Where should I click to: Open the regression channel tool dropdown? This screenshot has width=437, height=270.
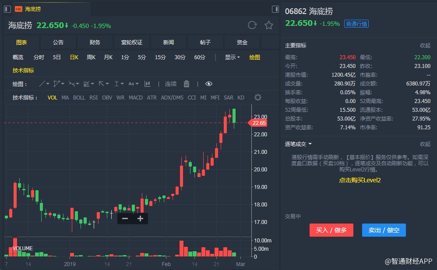click(x=88, y=84)
